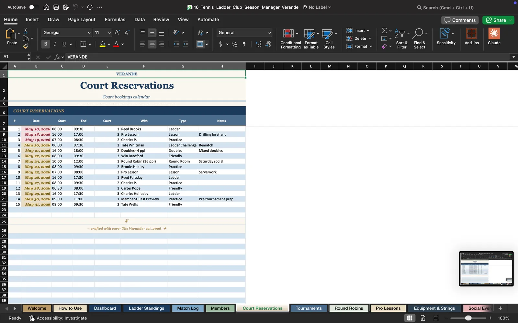Switch to the Page Layout tab
Screen dimensions: 518x323
click(82, 19)
